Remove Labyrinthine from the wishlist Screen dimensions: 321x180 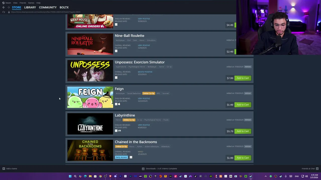(x=248, y=120)
